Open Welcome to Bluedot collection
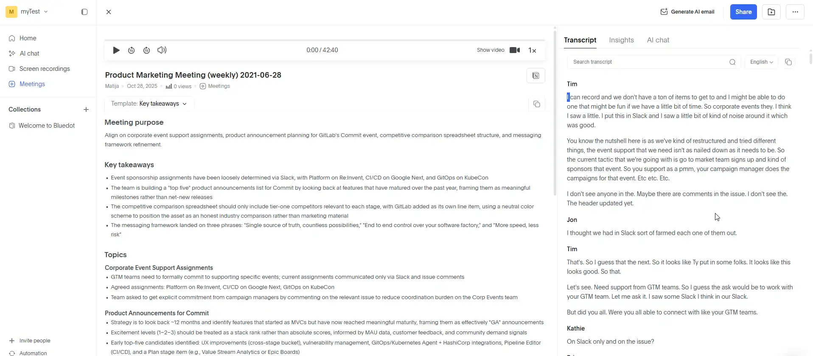This screenshot has height=356, width=813. pos(46,126)
